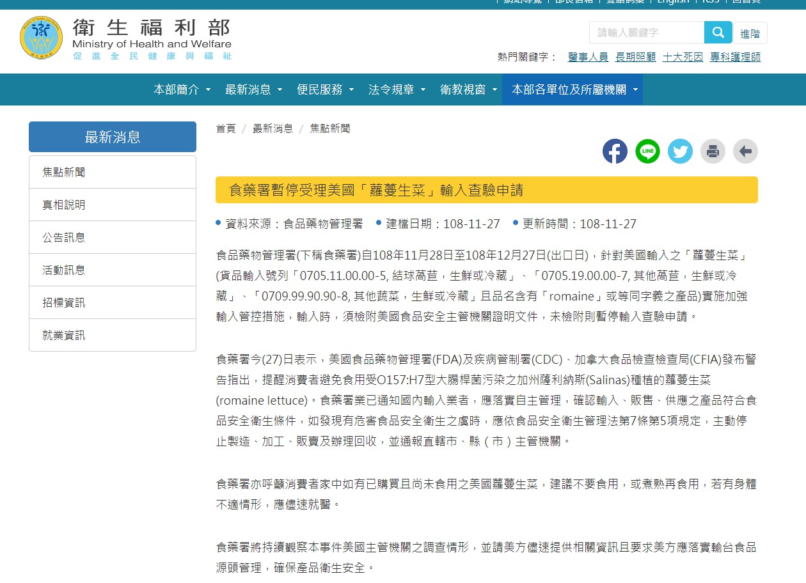Share the article via LINE
This screenshot has height=583, width=806.
coord(647,152)
